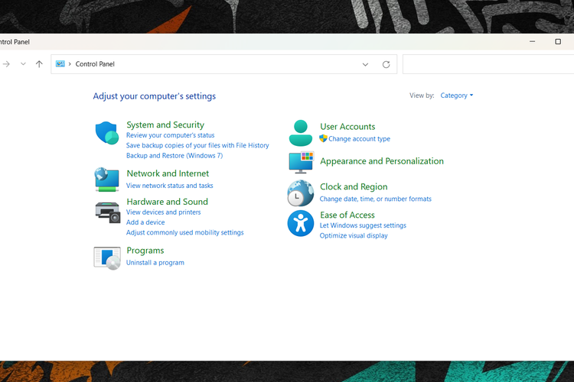Select the Programs category icon
Image resolution: width=574 pixels, height=382 pixels.
click(107, 257)
